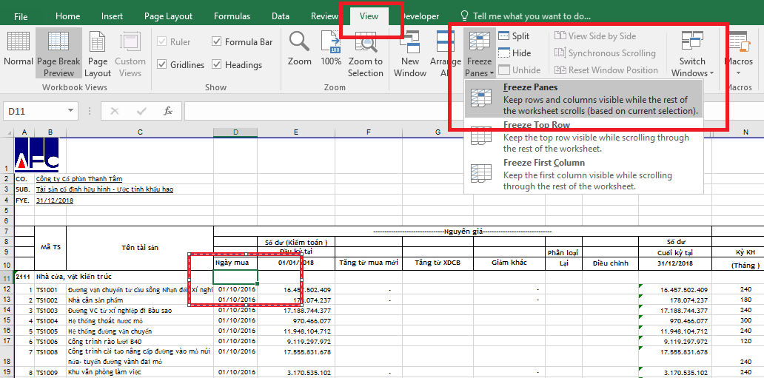
Task: Switch to Normal workbook view
Action: 19,50
